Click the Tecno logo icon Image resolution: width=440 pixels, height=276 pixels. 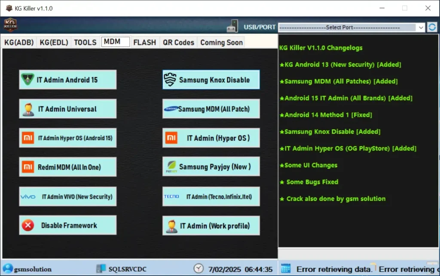[x=171, y=196]
